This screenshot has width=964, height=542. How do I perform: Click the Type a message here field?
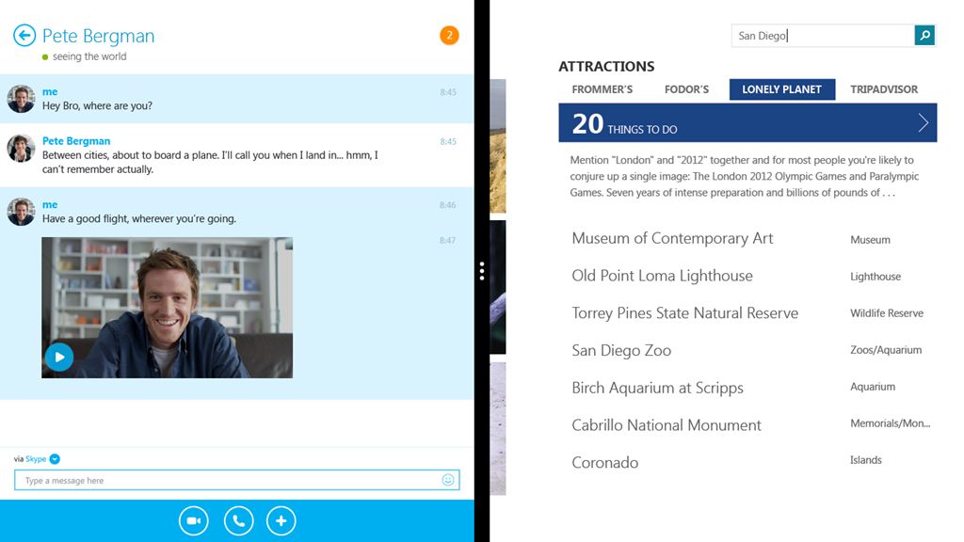pyautogui.click(x=236, y=480)
